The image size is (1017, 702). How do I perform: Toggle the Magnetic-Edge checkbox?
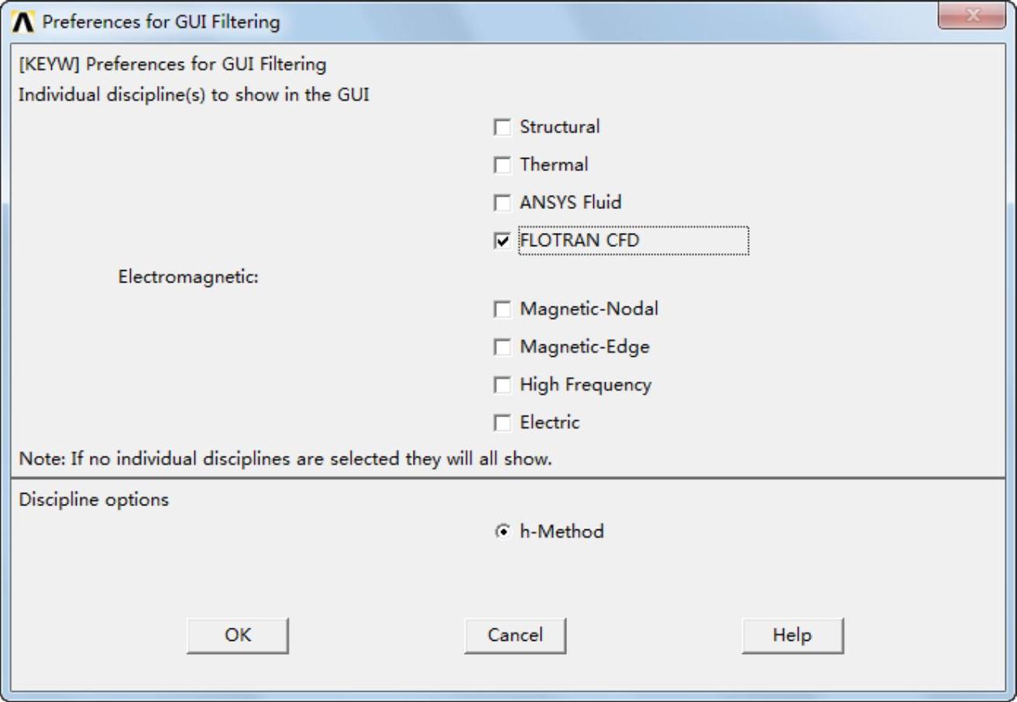pyautogui.click(x=503, y=347)
